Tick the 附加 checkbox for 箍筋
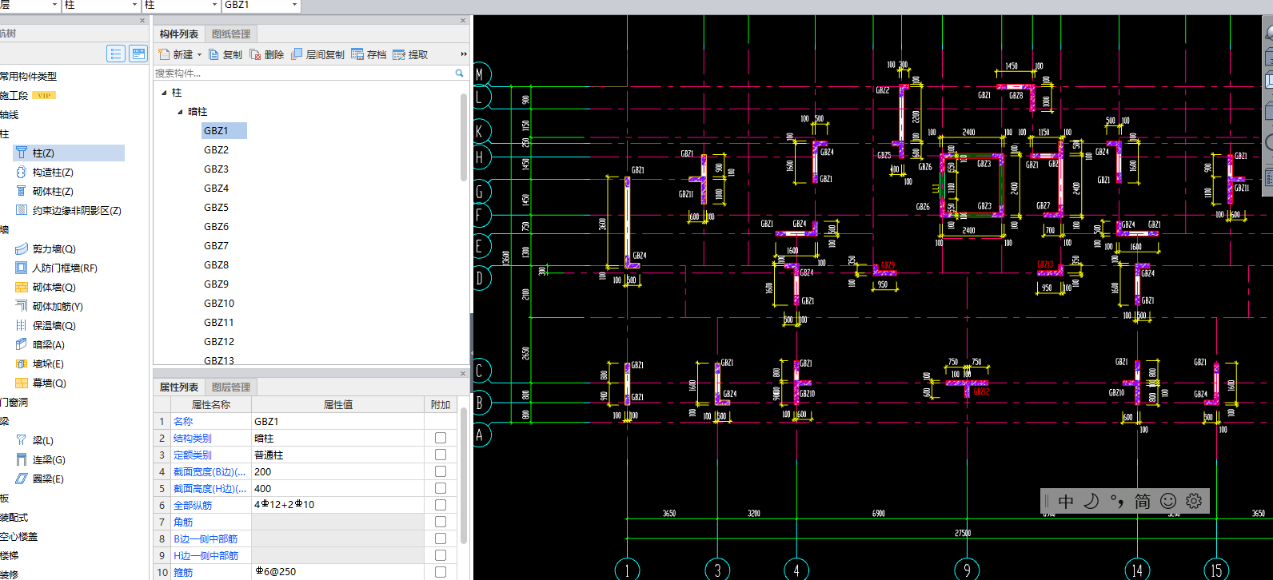This screenshot has width=1273, height=580. pyautogui.click(x=441, y=572)
